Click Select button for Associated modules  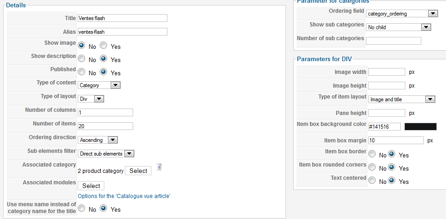pos(91,186)
